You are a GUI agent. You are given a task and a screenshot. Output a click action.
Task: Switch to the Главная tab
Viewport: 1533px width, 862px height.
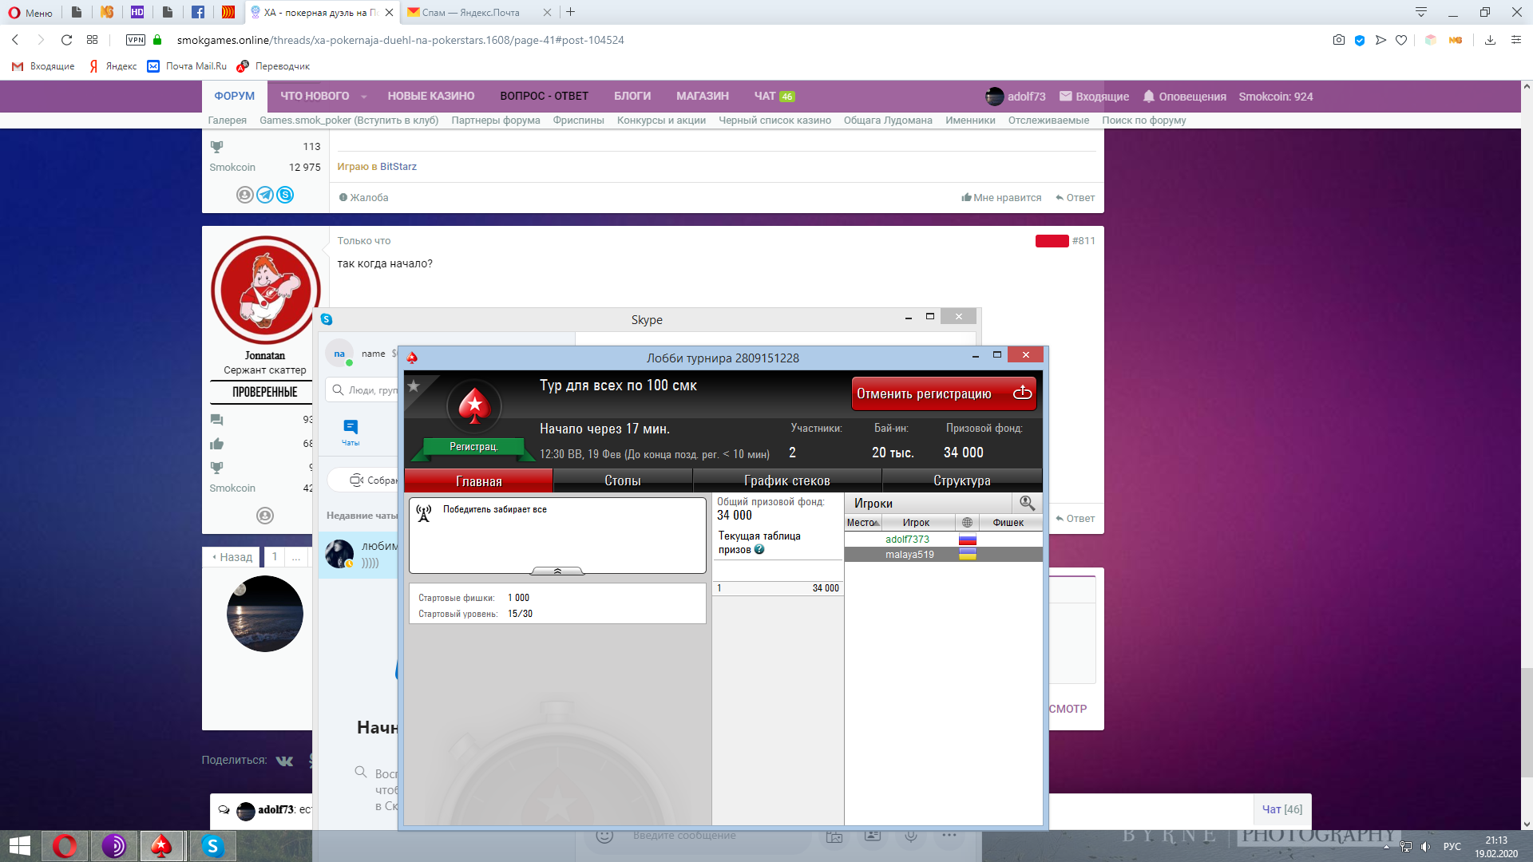coord(479,481)
